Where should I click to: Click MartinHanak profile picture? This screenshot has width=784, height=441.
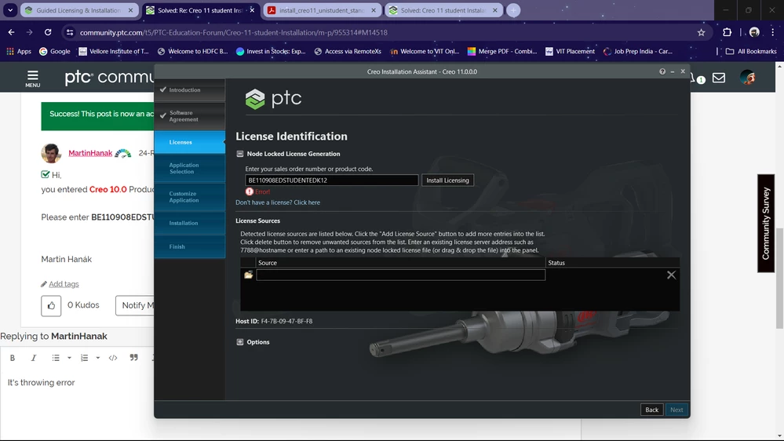pyautogui.click(x=51, y=153)
